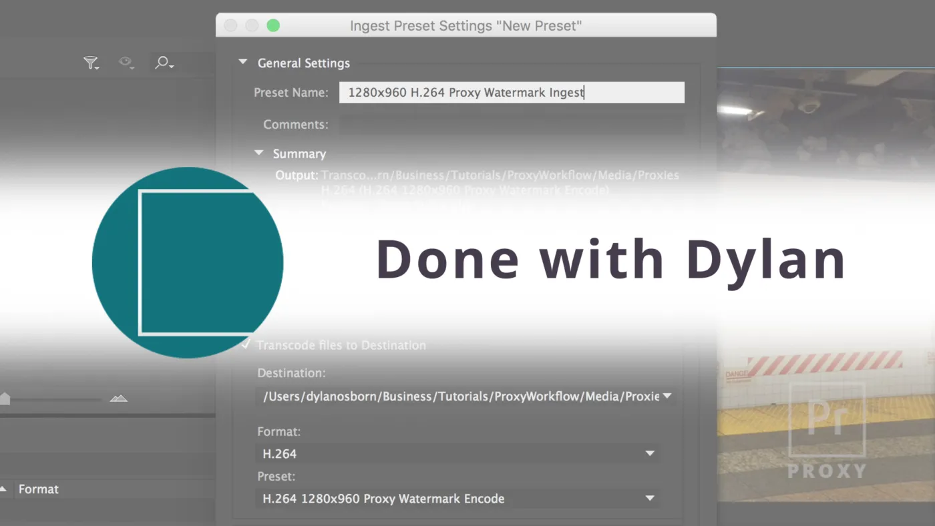Toggle the eye visibility icon
Screen dimensions: 935x526
126,63
